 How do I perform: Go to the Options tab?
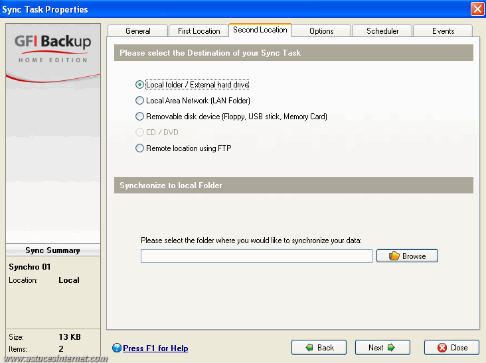321,31
